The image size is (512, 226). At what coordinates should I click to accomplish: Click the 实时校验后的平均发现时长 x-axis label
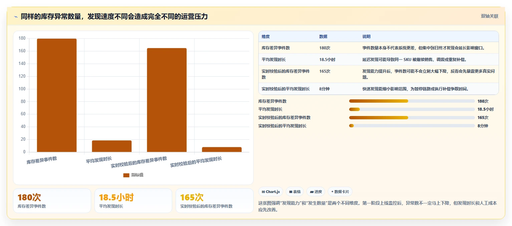[196, 162]
